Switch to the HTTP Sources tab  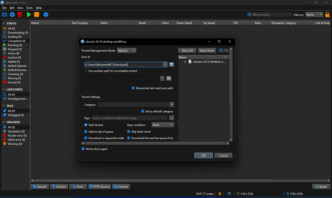(100, 187)
